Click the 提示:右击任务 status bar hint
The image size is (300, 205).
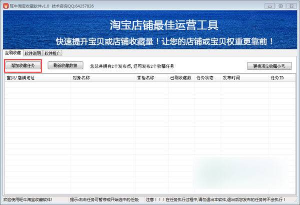[104, 200]
